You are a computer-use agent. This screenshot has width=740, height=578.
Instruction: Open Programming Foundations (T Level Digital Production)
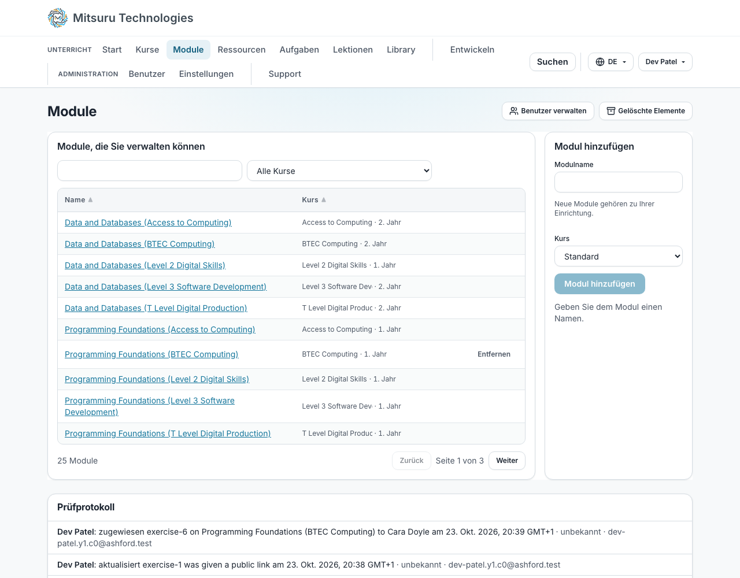(x=168, y=433)
